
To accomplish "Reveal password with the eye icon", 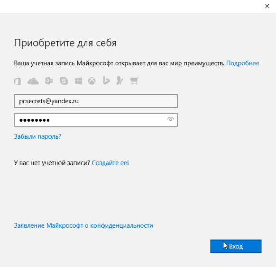I will pos(170,119).
